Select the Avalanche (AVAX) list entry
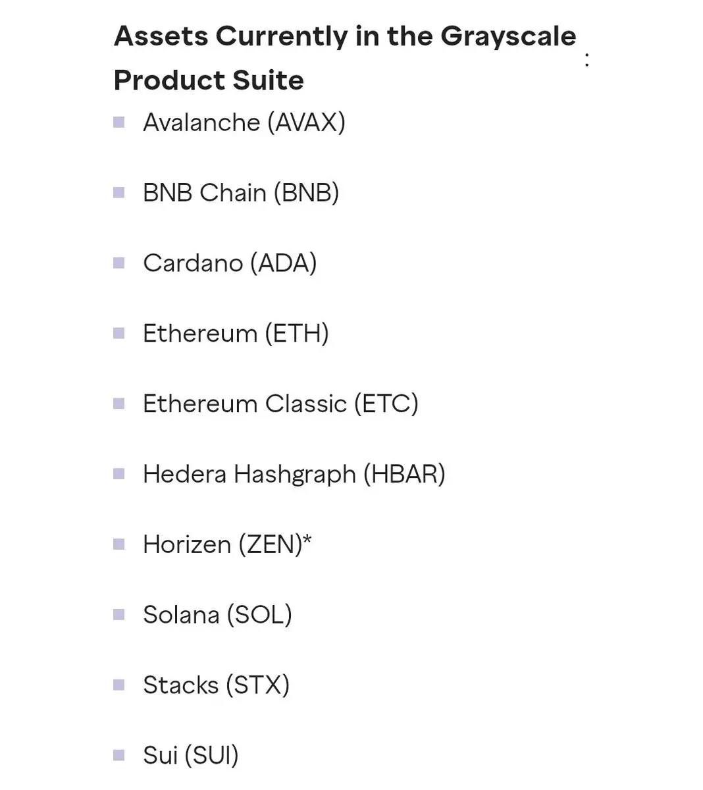703x790 pixels. click(244, 122)
